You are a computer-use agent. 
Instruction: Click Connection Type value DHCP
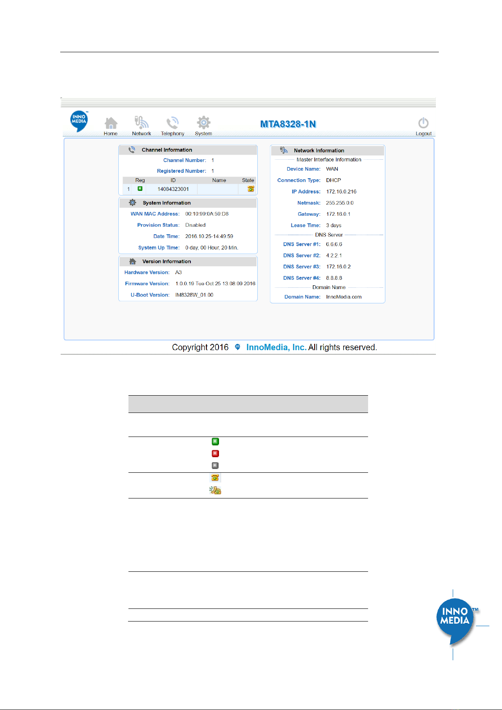pos(334,180)
